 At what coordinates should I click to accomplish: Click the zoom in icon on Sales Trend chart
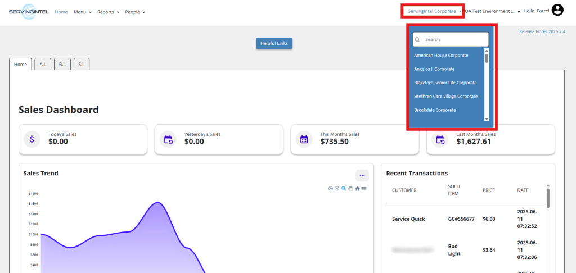331,188
